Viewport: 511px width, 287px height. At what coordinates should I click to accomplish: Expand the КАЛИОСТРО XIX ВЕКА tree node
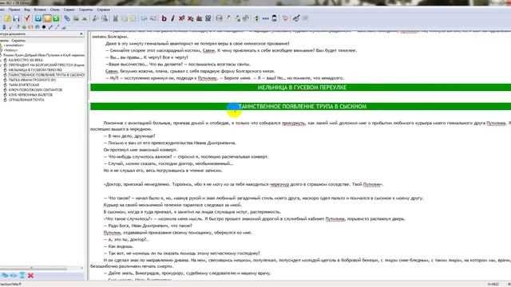[2, 61]
